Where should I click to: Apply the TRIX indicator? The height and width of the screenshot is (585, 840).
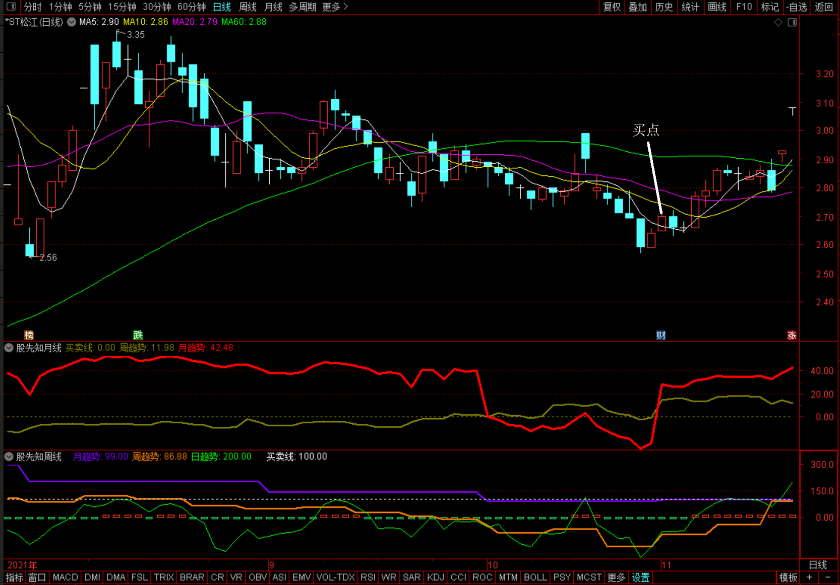164,577
